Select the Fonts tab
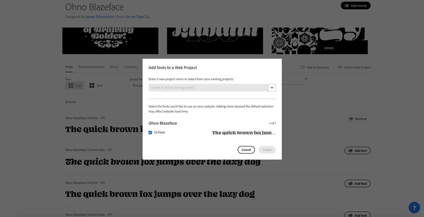 tap(69, 67)
